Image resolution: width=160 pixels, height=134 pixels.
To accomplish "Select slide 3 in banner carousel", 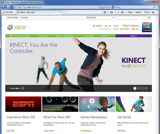I will [143, 88].
